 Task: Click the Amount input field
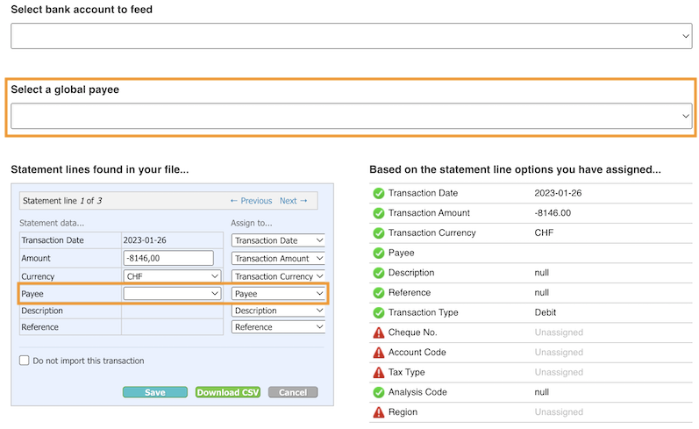(x=168, y=258)
